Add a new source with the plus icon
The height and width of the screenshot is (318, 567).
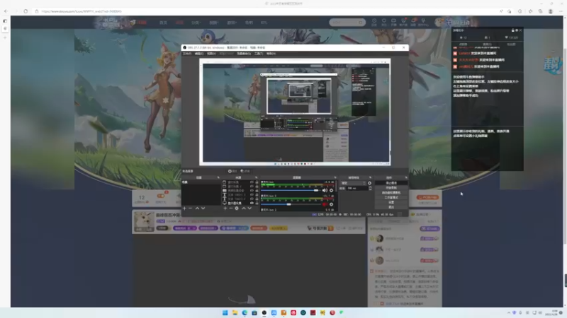[x=225, y=208]
